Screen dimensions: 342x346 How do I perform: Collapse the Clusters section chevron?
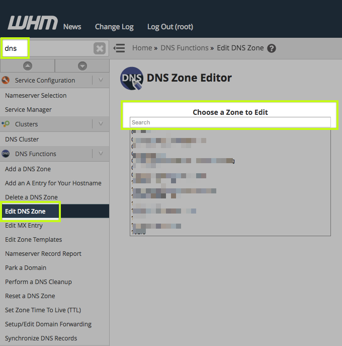coord(101,124)
